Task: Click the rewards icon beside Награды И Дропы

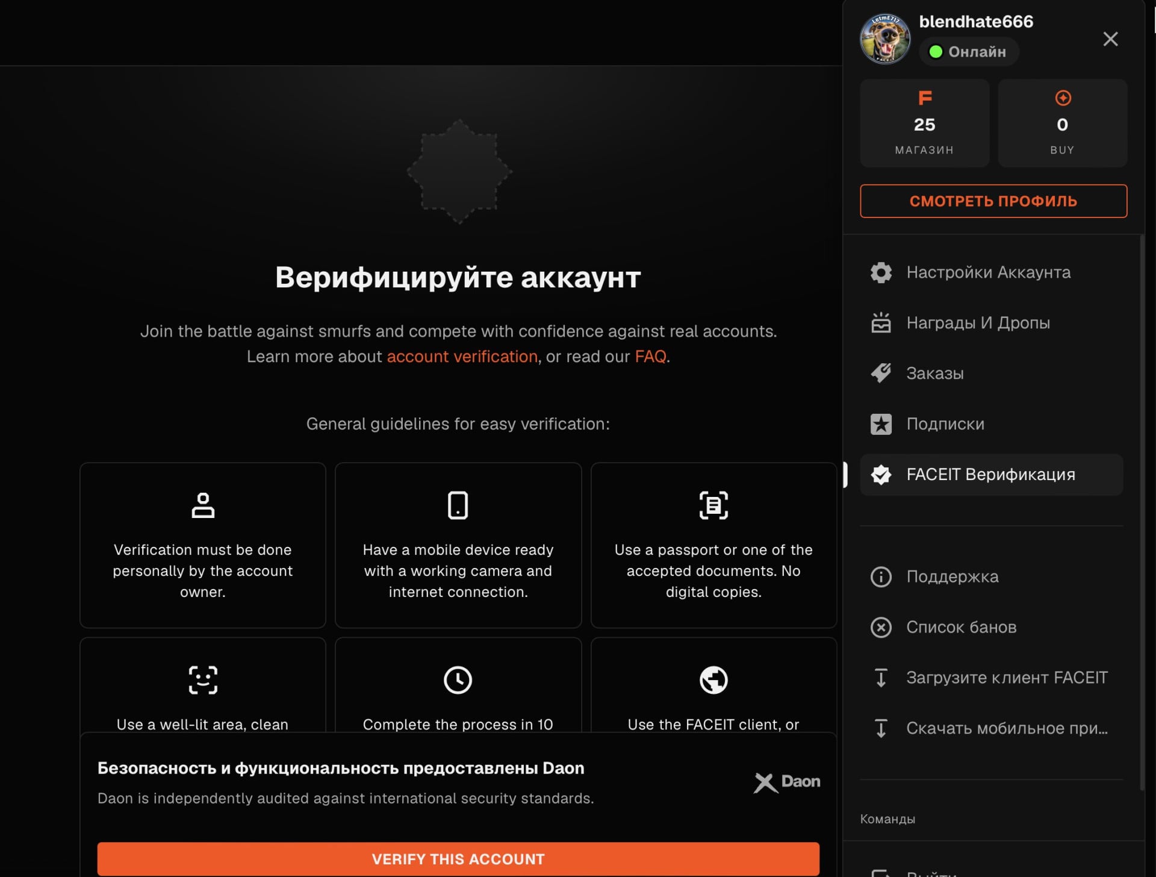Action: [x=881, y=323]
